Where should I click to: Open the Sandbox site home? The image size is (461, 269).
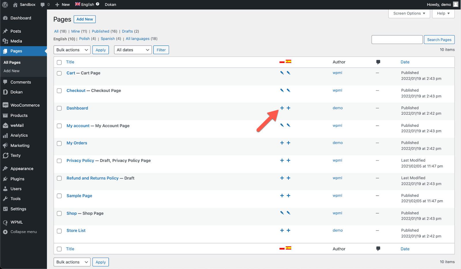24,5
